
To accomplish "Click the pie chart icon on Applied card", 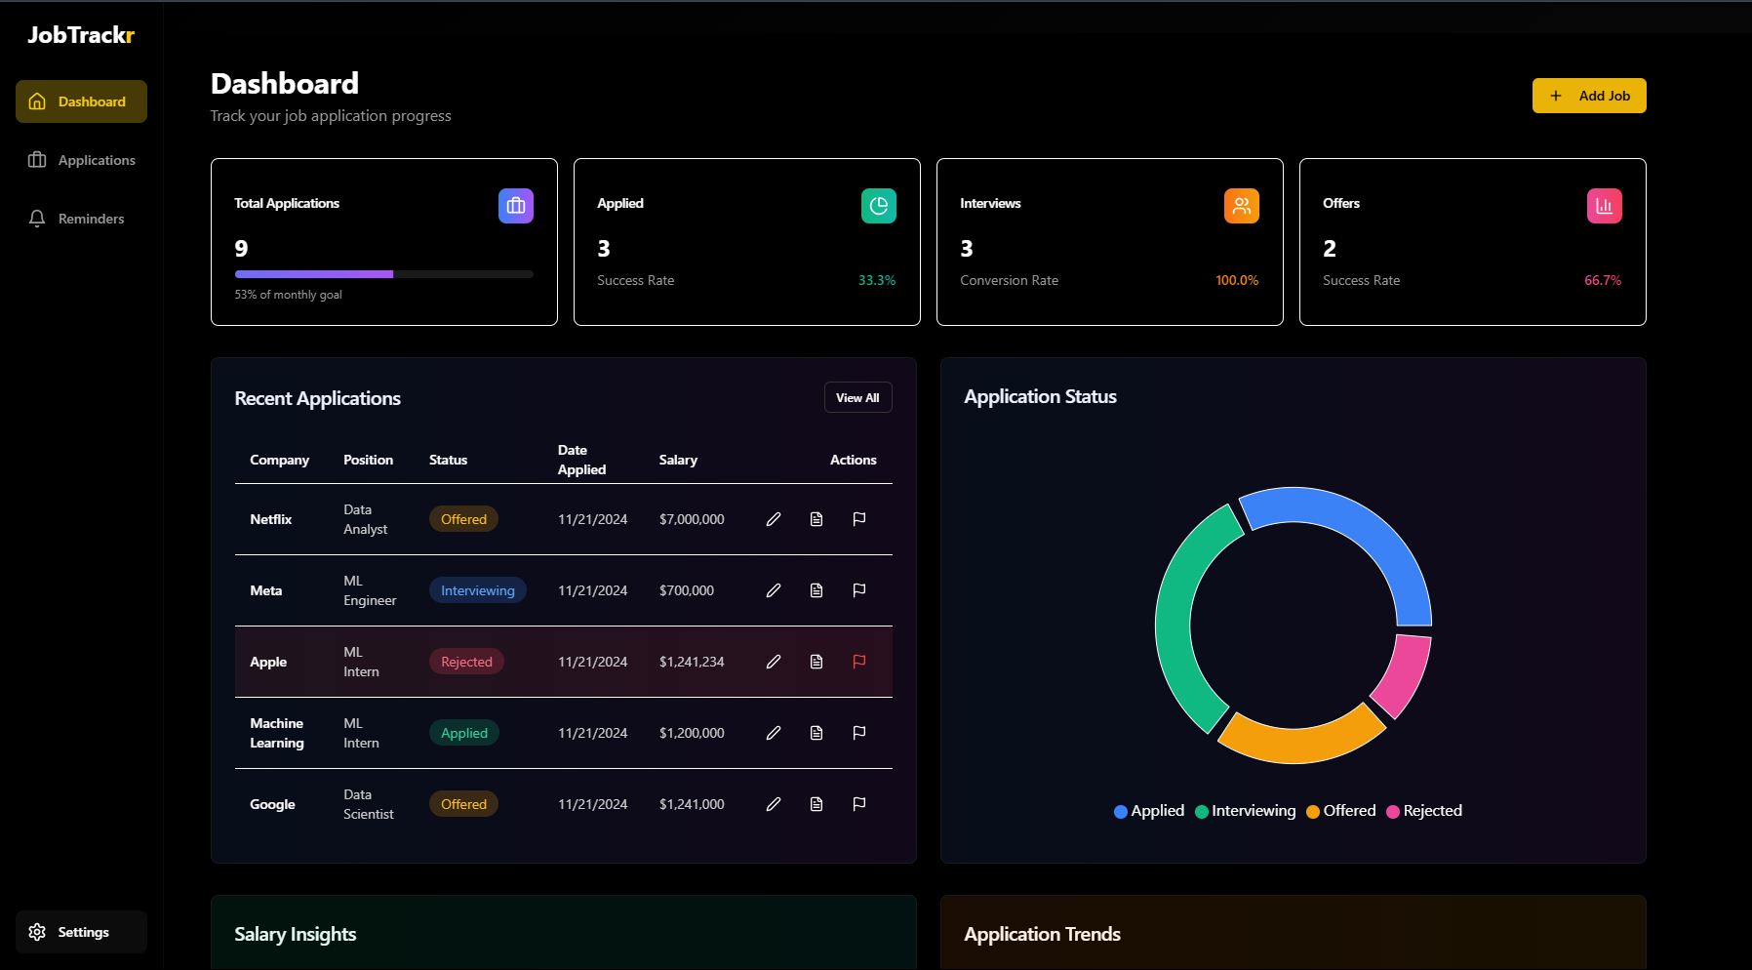I will [x=878, y=206].
